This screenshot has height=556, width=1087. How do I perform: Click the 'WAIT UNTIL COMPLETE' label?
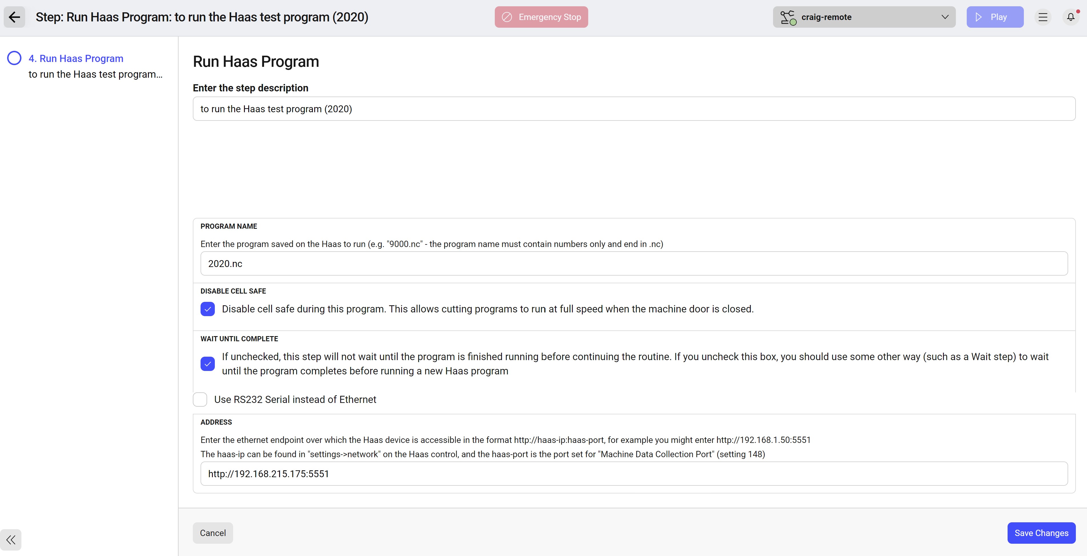pyautogui.click(x=239, y=339)
